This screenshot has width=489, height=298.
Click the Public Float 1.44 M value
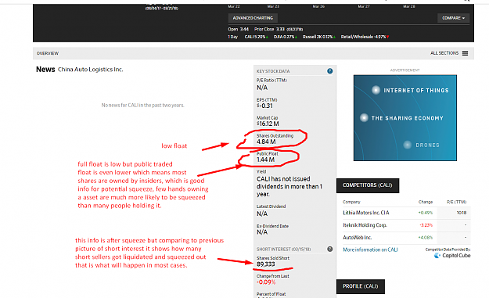[x=266, y=160]
